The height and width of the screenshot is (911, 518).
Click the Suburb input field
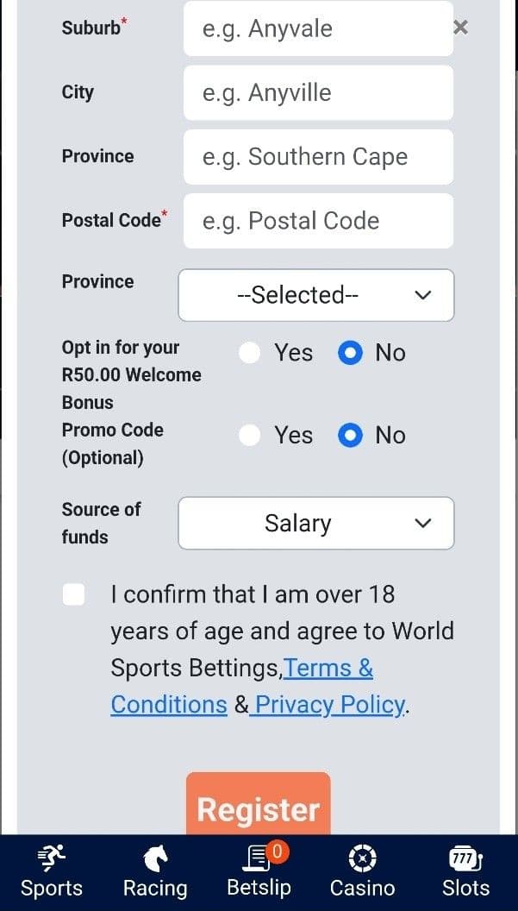318,28
